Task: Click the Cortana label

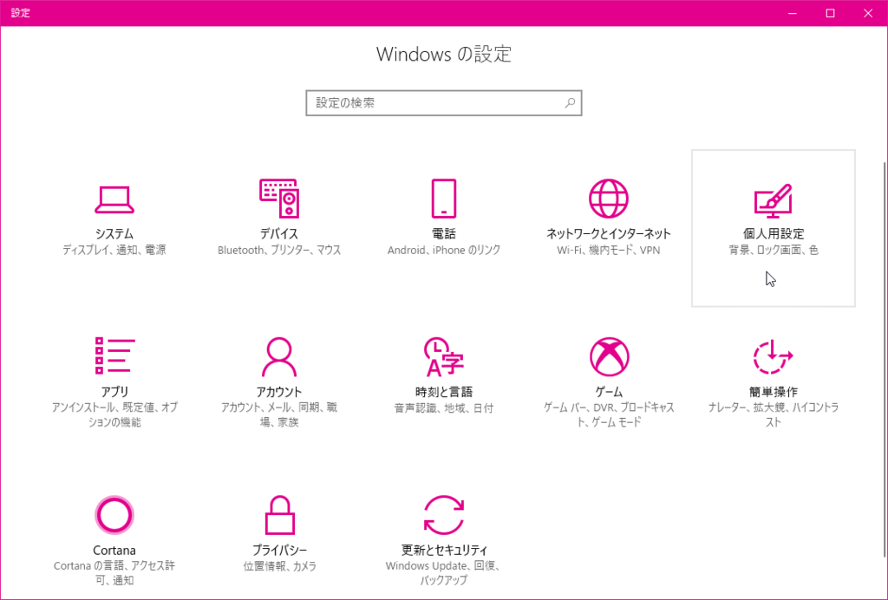Action: (x=114, y=551)
